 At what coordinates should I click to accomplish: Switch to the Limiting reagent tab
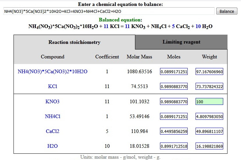click(x=181, y=42)
